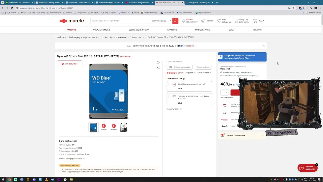Expand Zobacz więcej services
The width and height of the screenshot is (323, 182).
pos(174,109)
